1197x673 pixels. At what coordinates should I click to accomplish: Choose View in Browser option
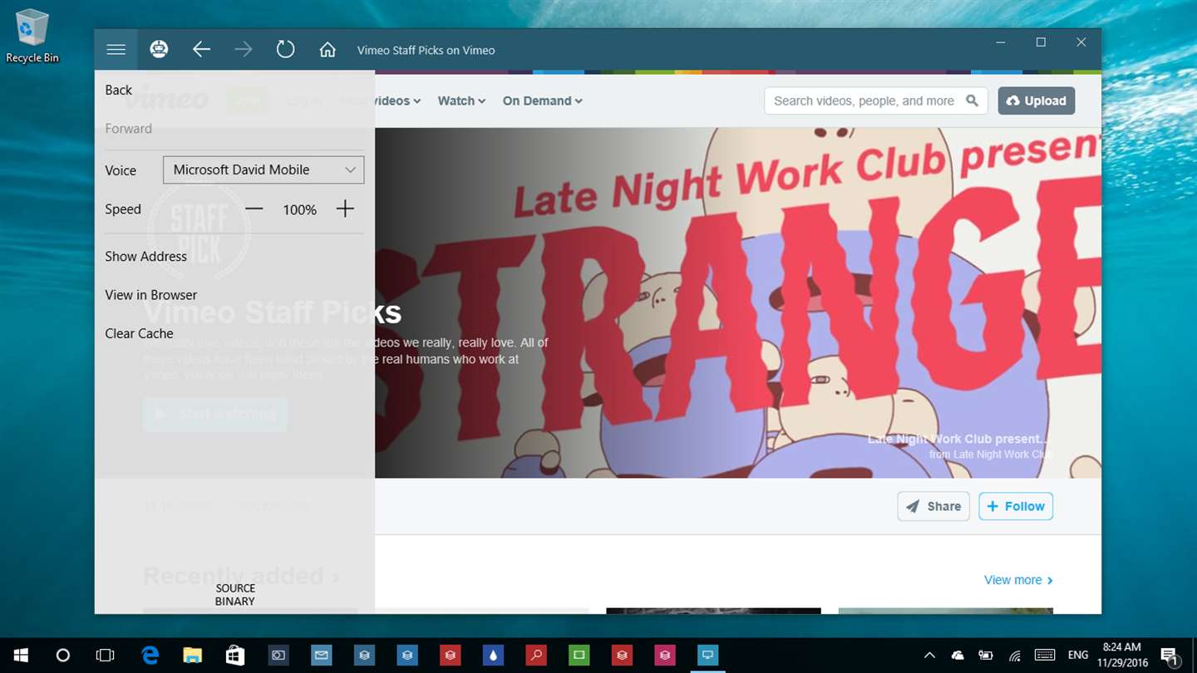click(x=150, y=295)
